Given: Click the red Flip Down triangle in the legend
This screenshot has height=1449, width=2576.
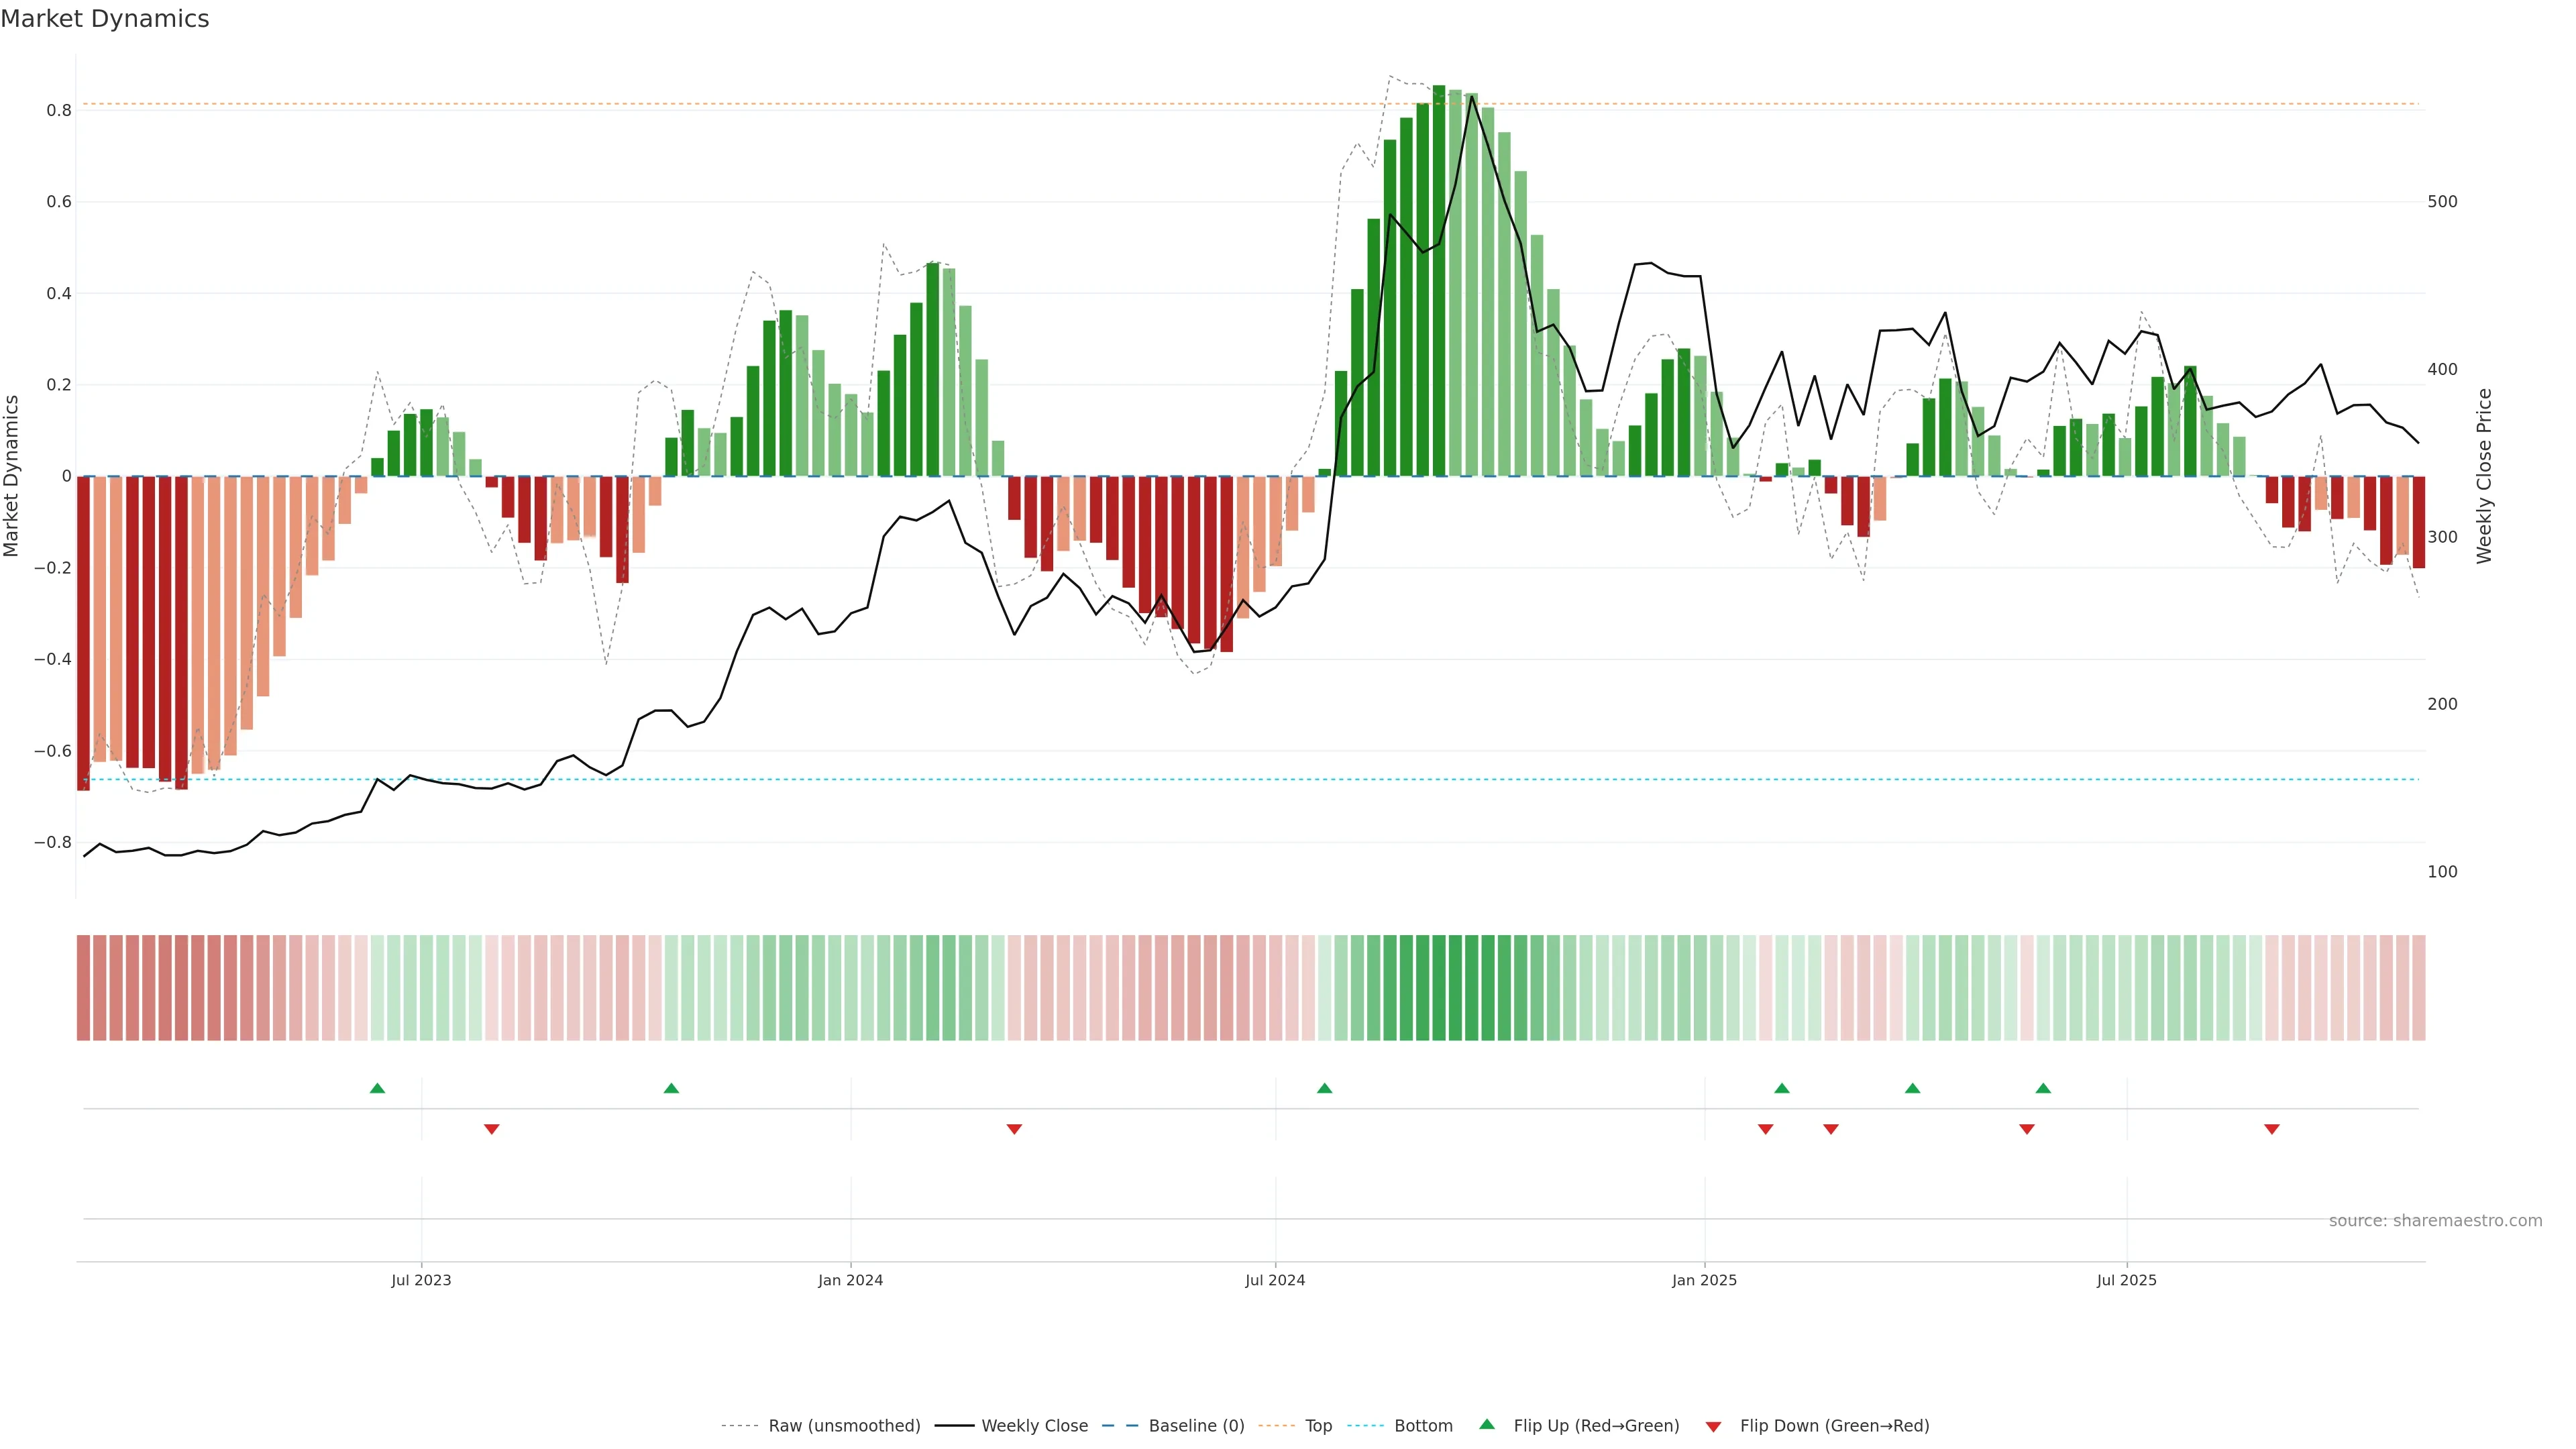Looking at the screenshot, I should [x=1713, y=1426].
